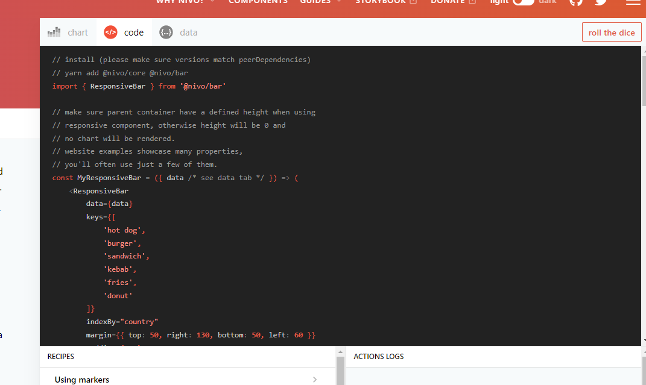This screenshot has height=385, width=646.
Task: Click the 'make sure parent container' comment
Action: click(x=184, y=112)
